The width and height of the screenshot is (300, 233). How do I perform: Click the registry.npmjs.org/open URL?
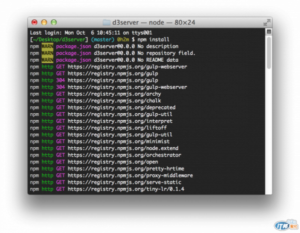coord(113,162)
